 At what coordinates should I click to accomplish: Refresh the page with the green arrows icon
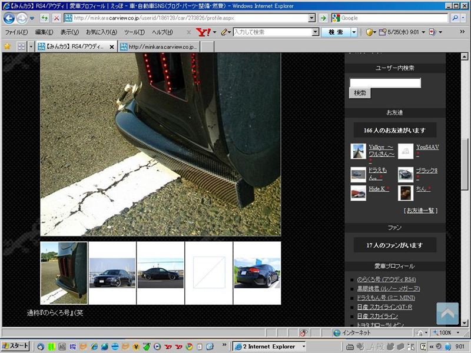[x=45, y=18]
